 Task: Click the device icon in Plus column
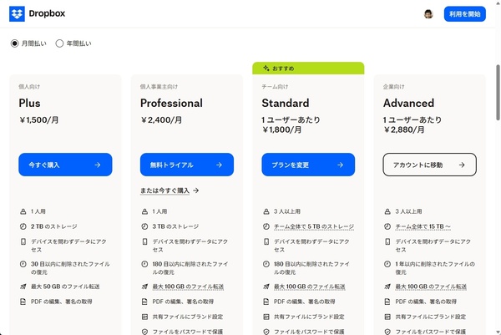(23, 241)
